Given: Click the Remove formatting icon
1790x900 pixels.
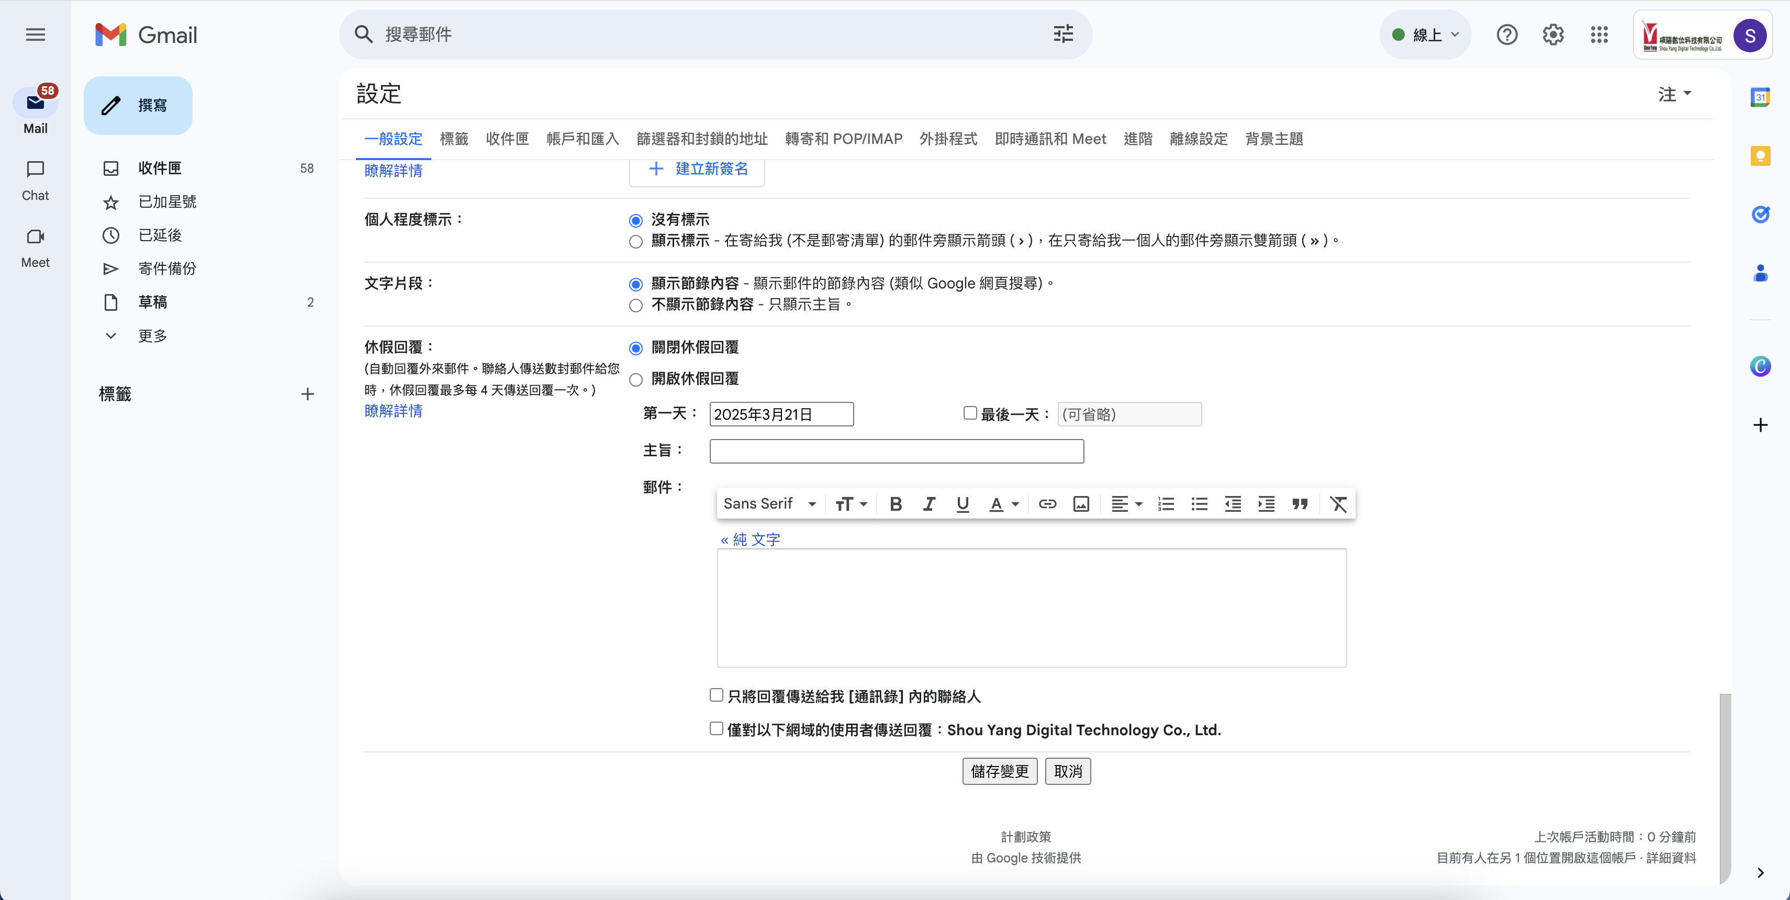Looking at the screenshot, I should click(x=1338, y=504).
